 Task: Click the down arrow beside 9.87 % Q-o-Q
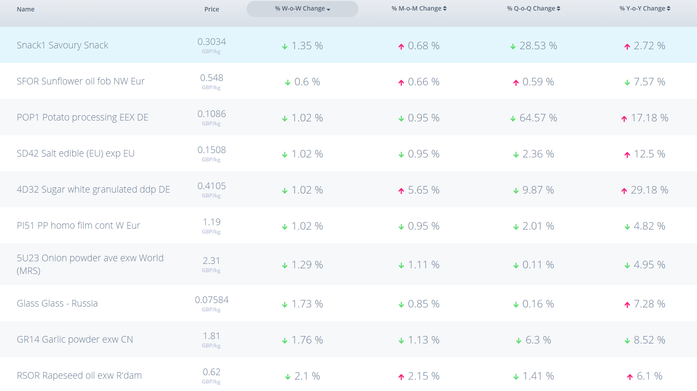[x=516, y=191]
